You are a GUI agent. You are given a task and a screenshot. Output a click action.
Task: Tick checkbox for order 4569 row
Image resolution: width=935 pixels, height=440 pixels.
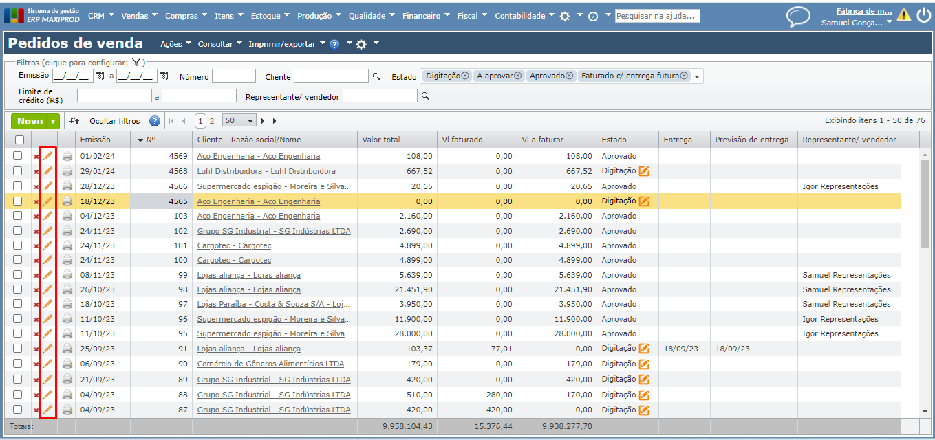click(18, 156)
